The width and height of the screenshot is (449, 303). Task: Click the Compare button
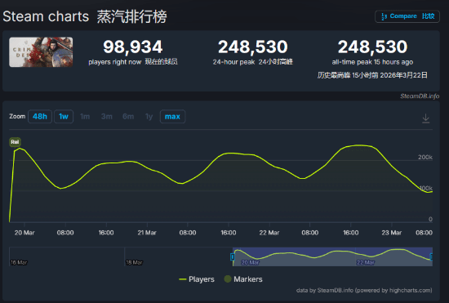point(407,16)
